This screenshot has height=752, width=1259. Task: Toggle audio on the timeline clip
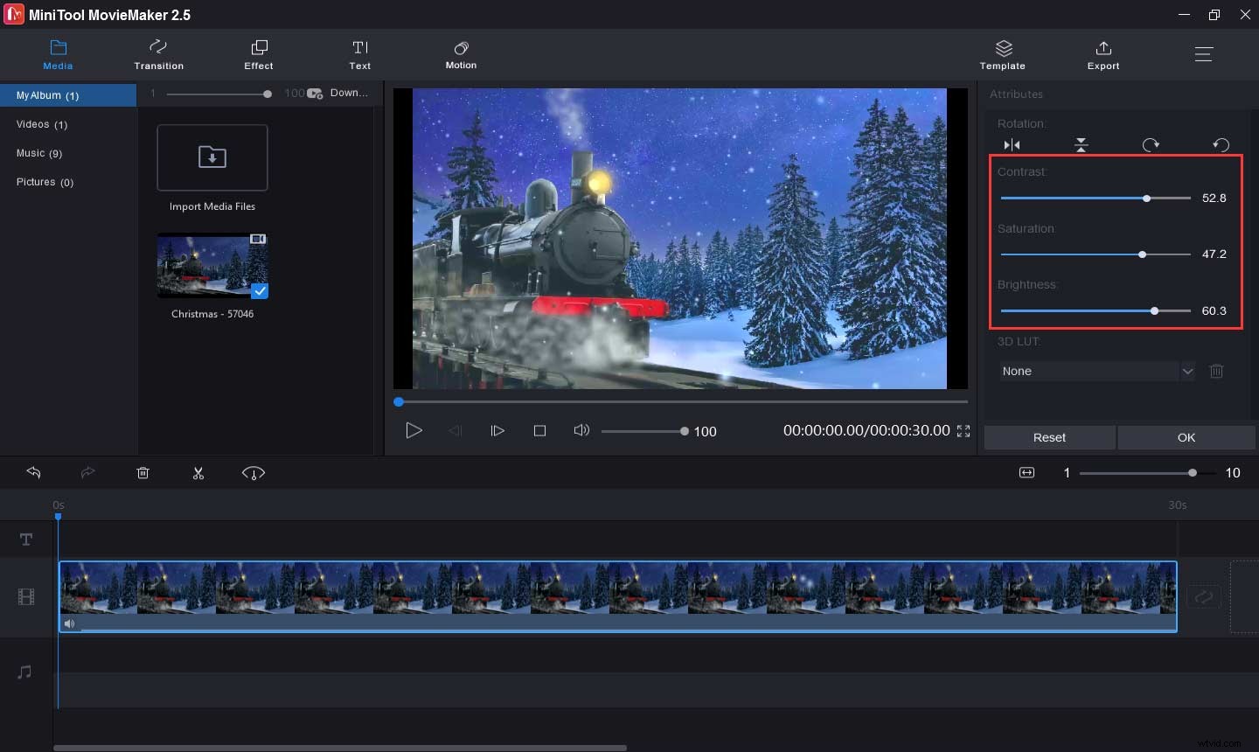[x=70, y=623]
